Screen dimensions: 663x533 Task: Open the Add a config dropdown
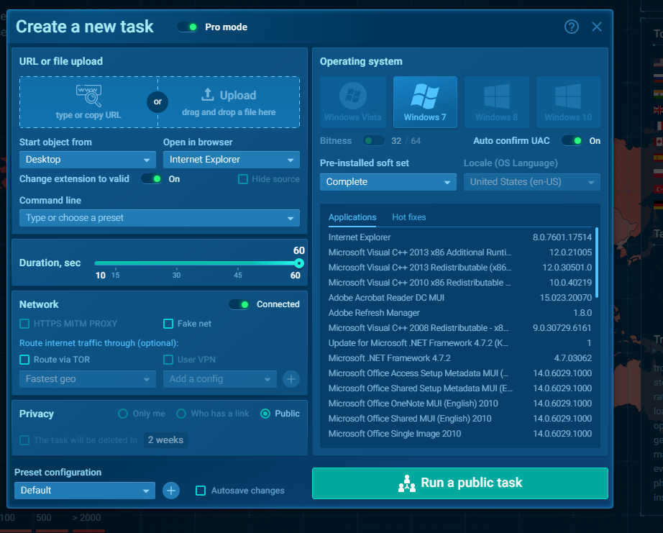pyautogui.click(x=220, y=379)
